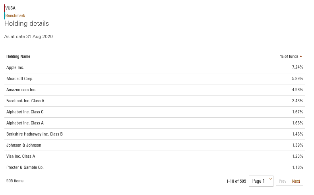This screenshot has height=195, width=314.
Task: Go to the Next page of holdings
Action: click(296, 181)
